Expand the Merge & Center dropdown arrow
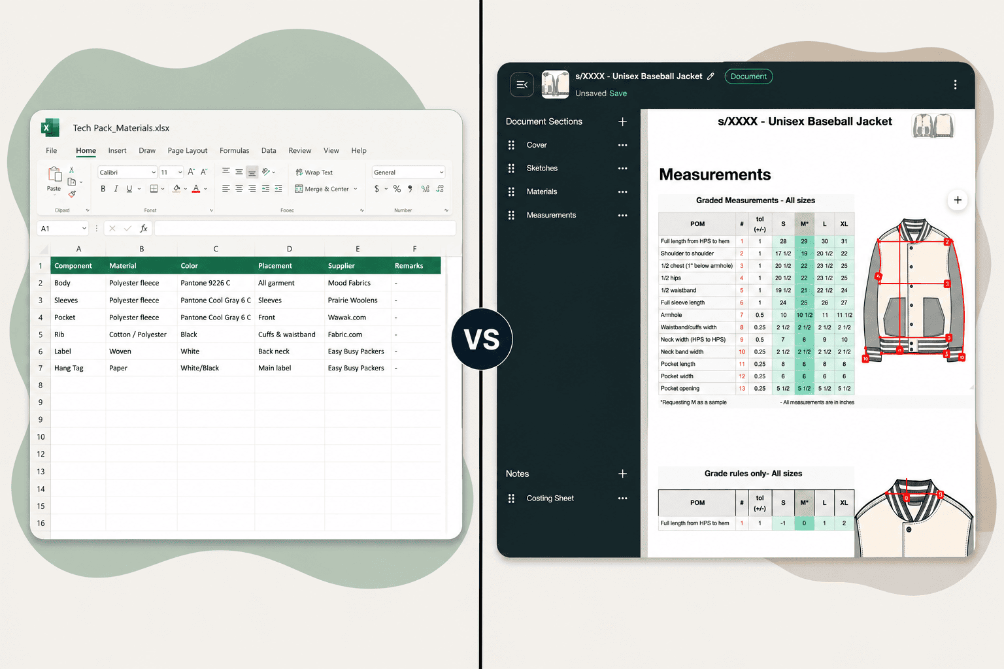Screen dimensions: 1004x669 (356, 189)
